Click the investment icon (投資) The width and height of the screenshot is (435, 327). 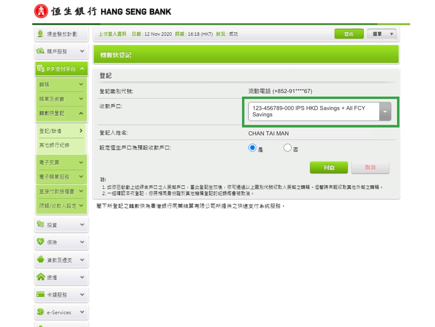pos(40,224)
